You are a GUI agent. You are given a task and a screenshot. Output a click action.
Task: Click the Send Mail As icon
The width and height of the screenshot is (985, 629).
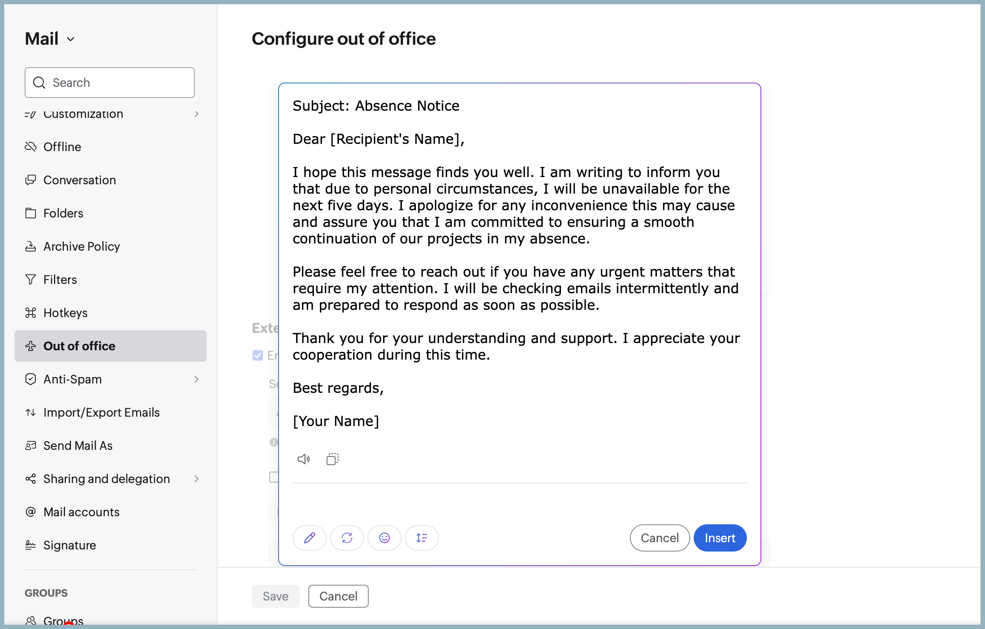point(31,446)
